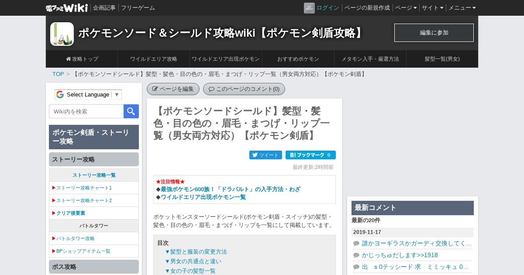Click the speech bubble icon in コメント button

pyautogui.click(x=211, y=89)
